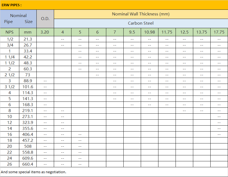
Task: Click the 11.75 thickness header
Action: click(x=167, y=32)
